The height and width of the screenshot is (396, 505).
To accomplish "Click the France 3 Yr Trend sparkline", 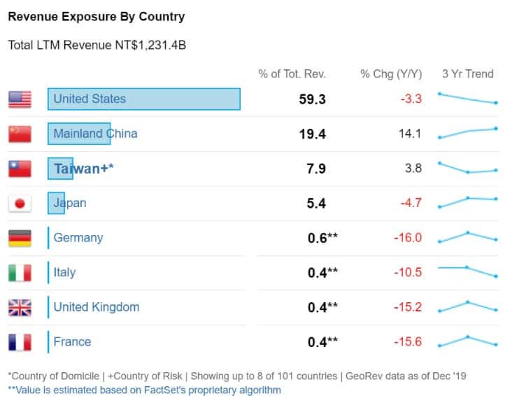I will 467,341.
